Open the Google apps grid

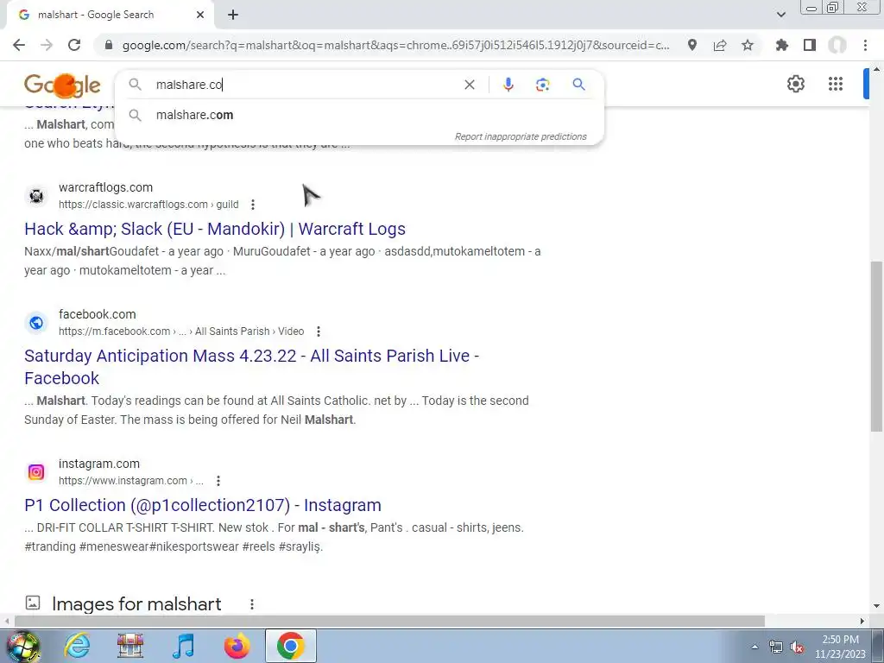tap(836, 84)
